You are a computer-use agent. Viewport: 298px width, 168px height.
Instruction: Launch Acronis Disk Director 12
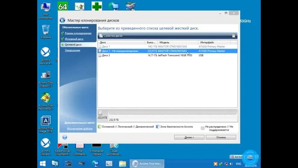pyautogui.click(x=45, y=79)
